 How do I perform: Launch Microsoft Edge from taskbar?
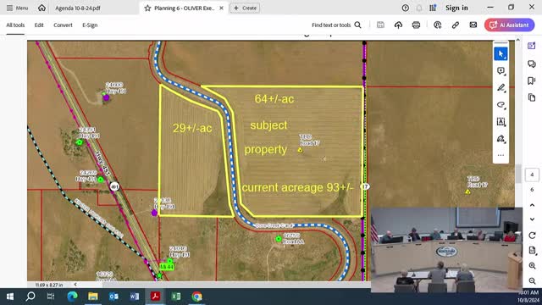click(72, 297)
